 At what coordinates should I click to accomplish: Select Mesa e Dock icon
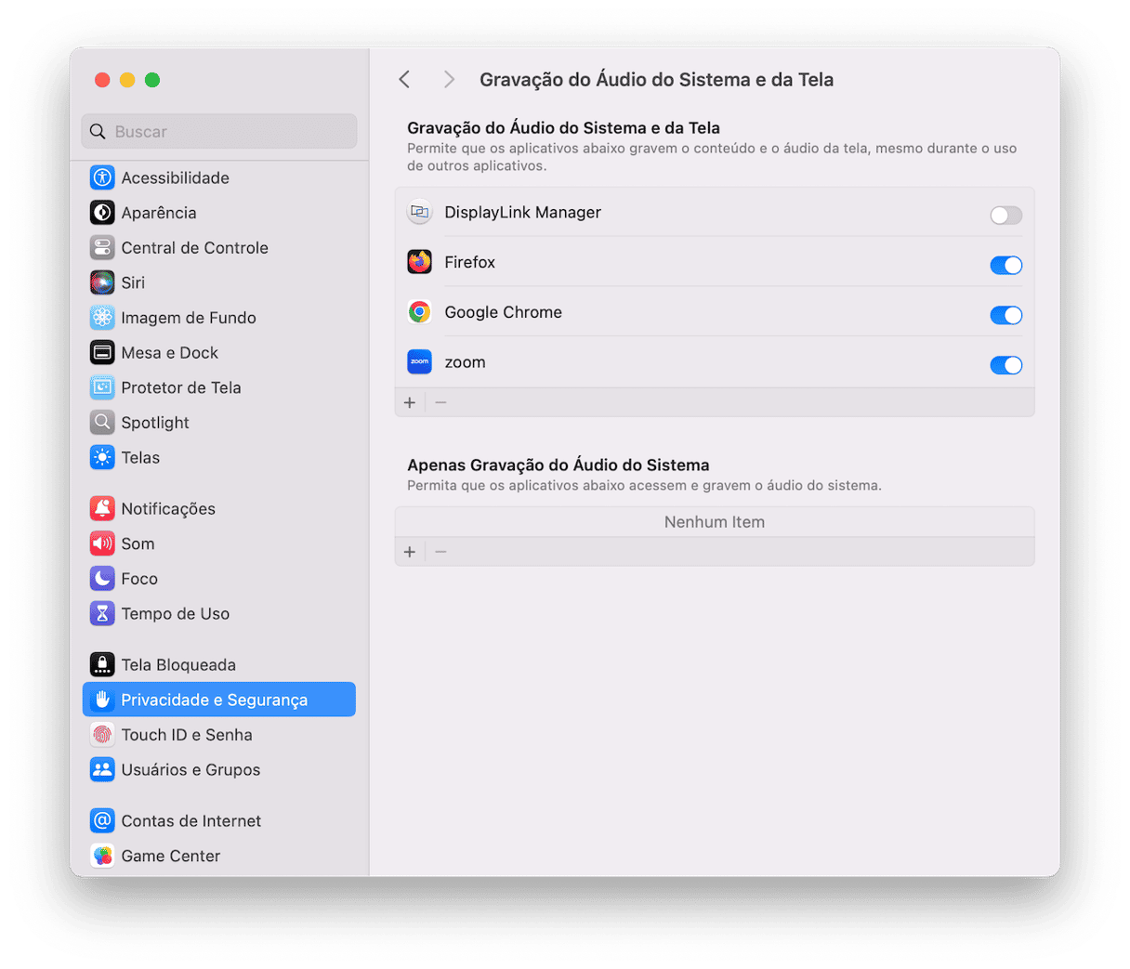(x=102, y=353)
